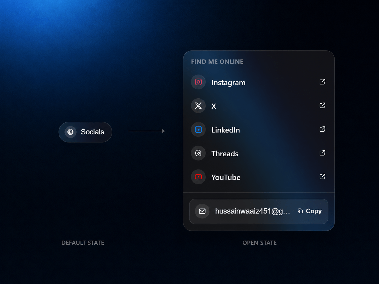Viewport: 379px width, 284px height.
Task: Open Instagram via its external link icon
Action: point(322,82)
